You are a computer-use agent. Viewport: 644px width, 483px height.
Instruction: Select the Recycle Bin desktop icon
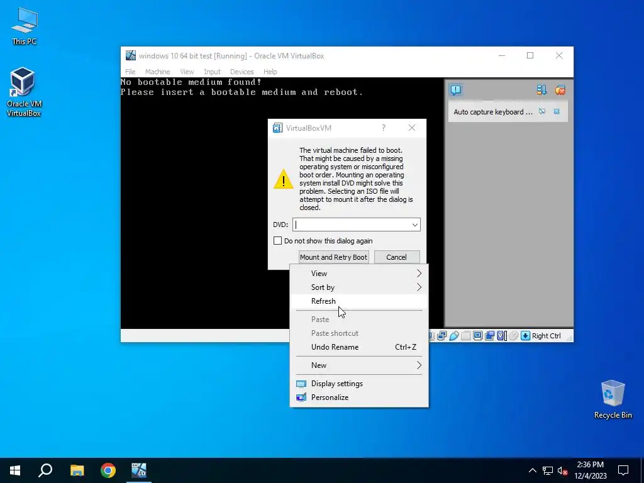[613, 399]
